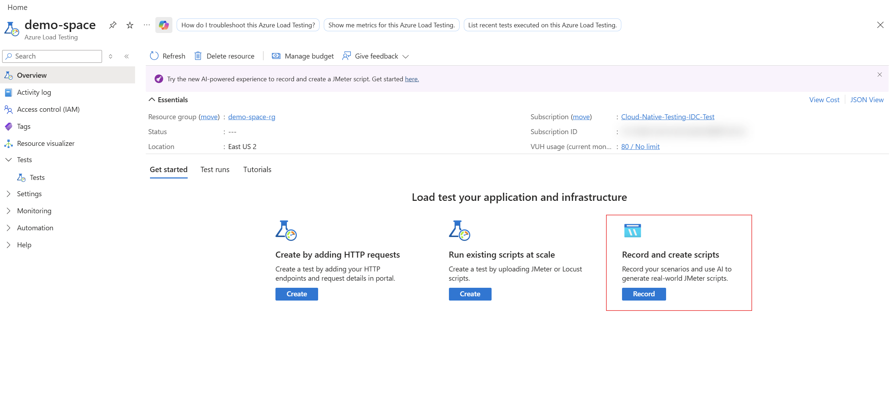This screenshot has height=407, width=895.
Task: Open the Copilot icon button
Action: click(164, 25)
